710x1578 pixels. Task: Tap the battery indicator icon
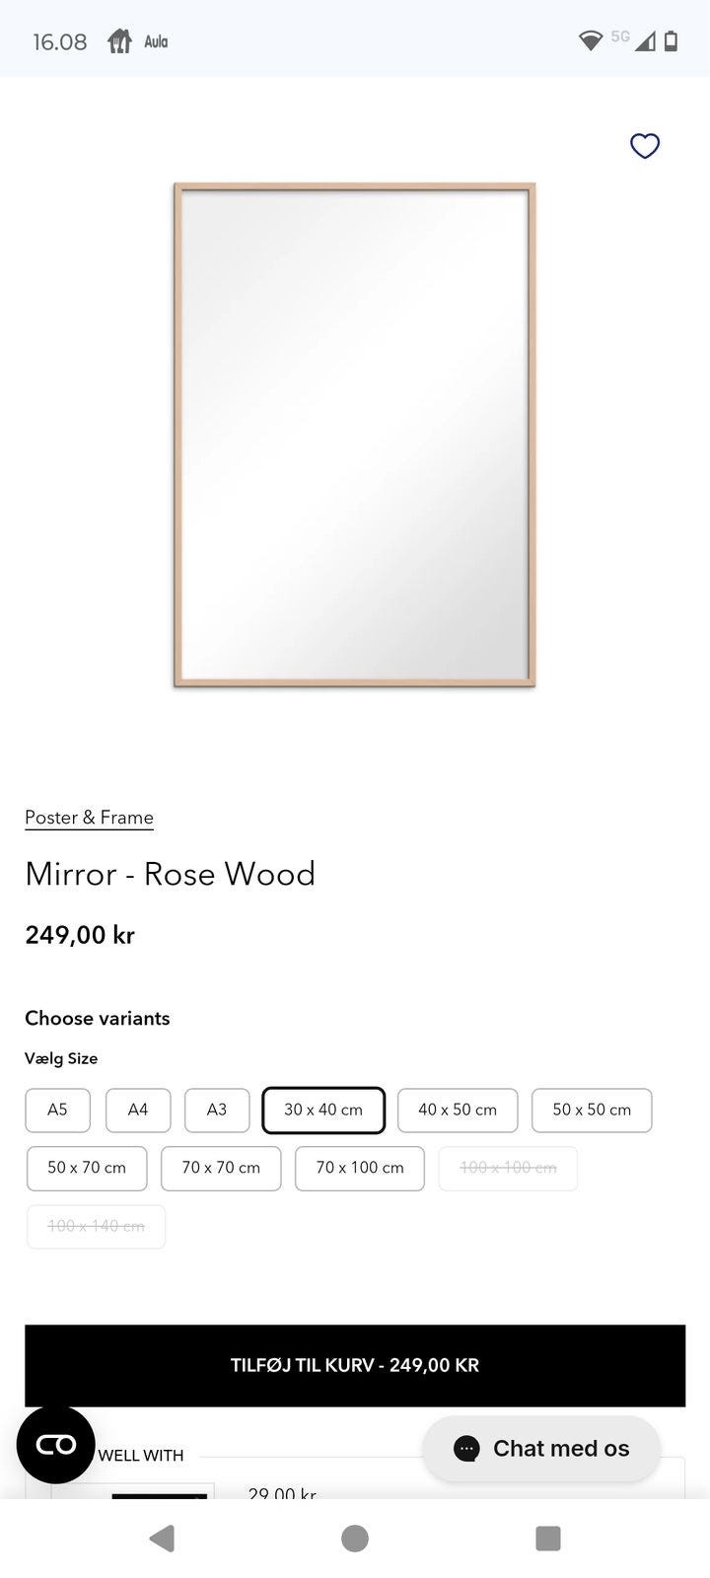(x=671, y=40)
